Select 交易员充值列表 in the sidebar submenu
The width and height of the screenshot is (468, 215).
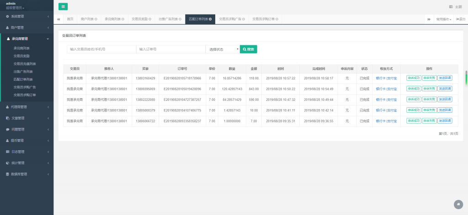click(25, 64)
